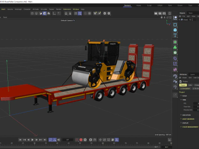This screenshot has height=149, width=199.
Task: Toggle the preview range playback button
Action: click(x=55, y=140)
